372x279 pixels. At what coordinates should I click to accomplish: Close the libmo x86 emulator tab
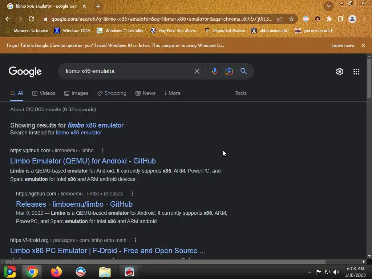click(84, 6)
